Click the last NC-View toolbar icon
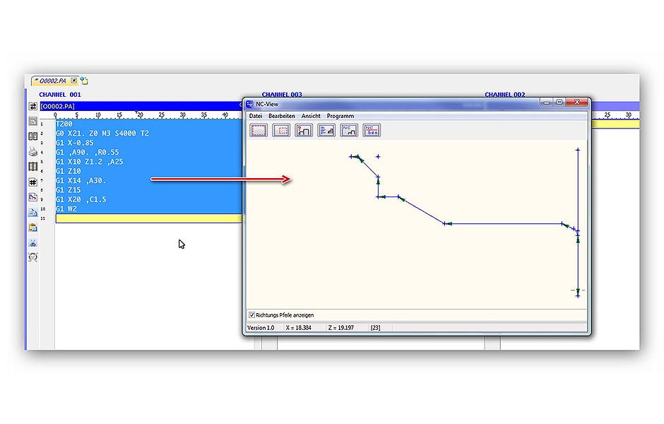The height and width of the screenshot is (424, 664). pos(372,130)
